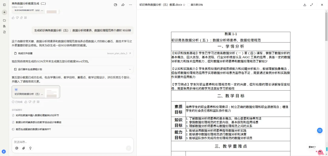Start a new chat with the plus button

click(4, 12)
